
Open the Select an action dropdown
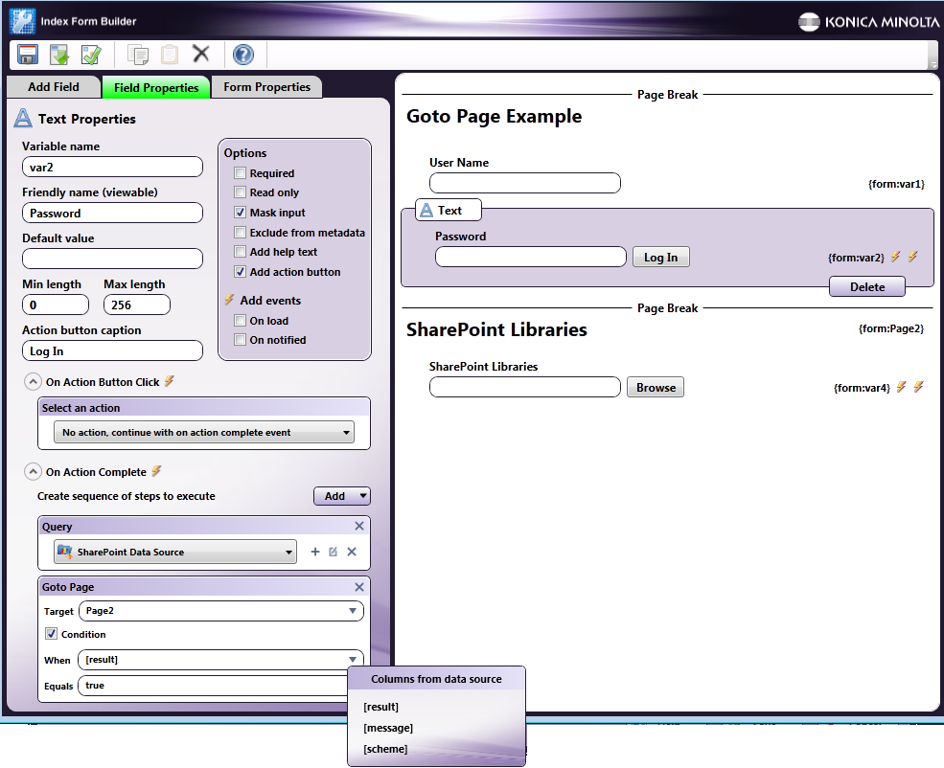point(203,433)
